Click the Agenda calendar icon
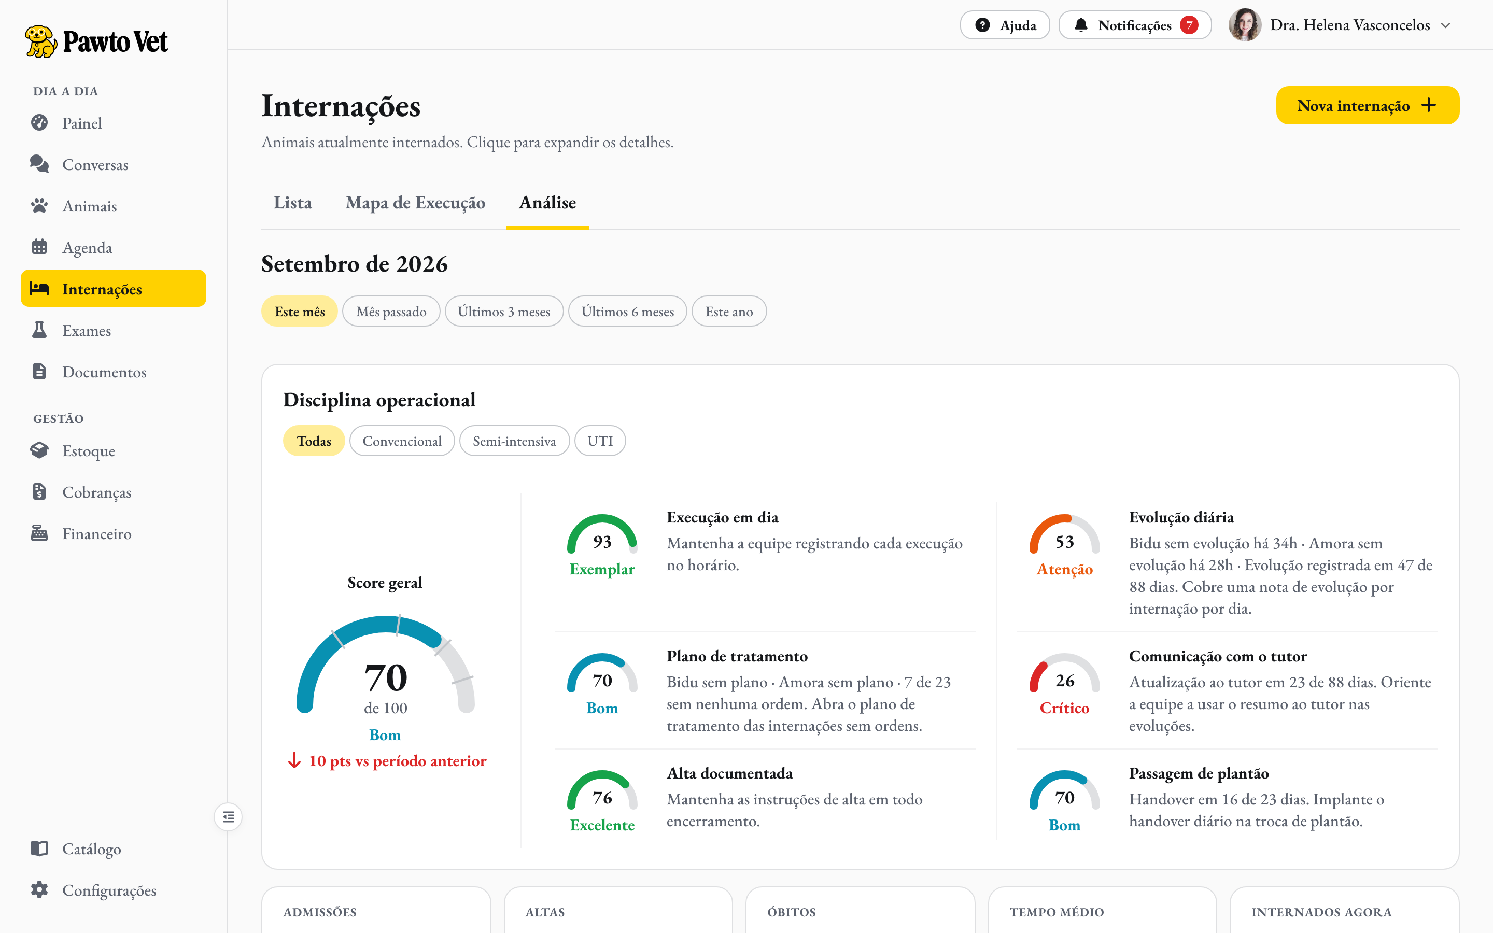Screen dimensions: 1493x933 coord(39,247)
